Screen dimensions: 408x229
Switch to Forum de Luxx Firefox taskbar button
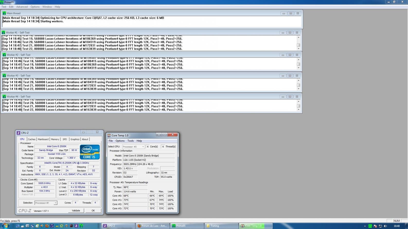click(x=152, y=226)
